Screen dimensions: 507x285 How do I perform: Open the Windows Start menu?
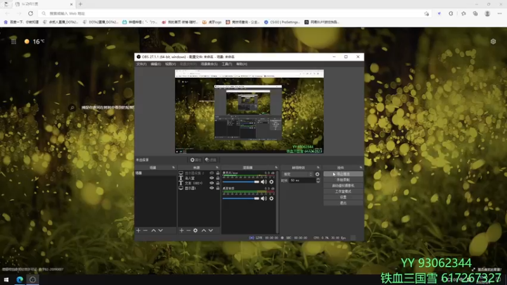tap(6, 279)
